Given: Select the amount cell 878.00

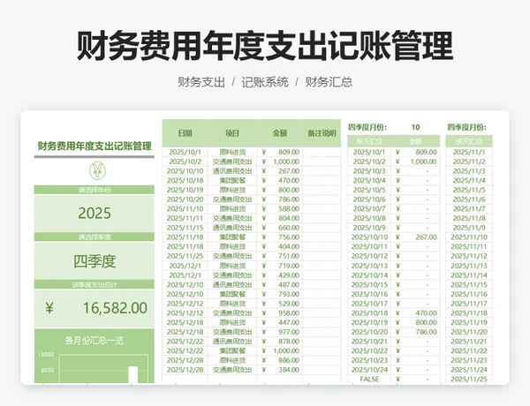Looking at the screenshot, I should 280,342.
